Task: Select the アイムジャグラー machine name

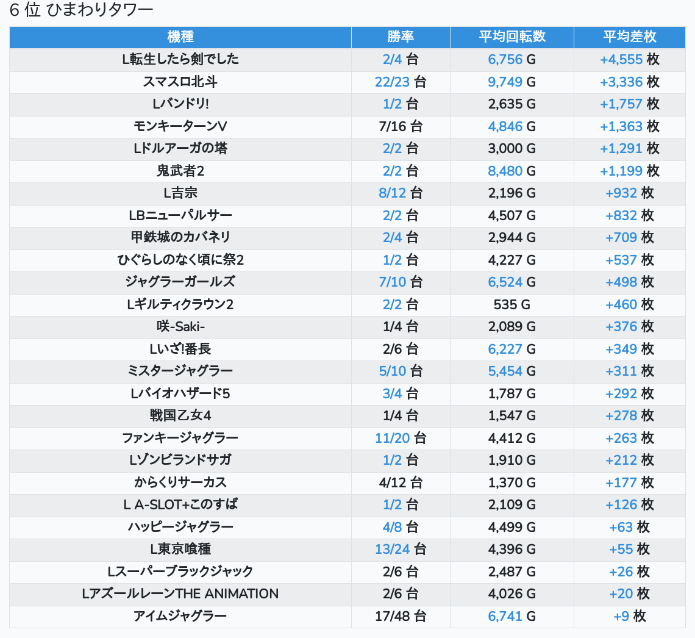Action: 180,616
